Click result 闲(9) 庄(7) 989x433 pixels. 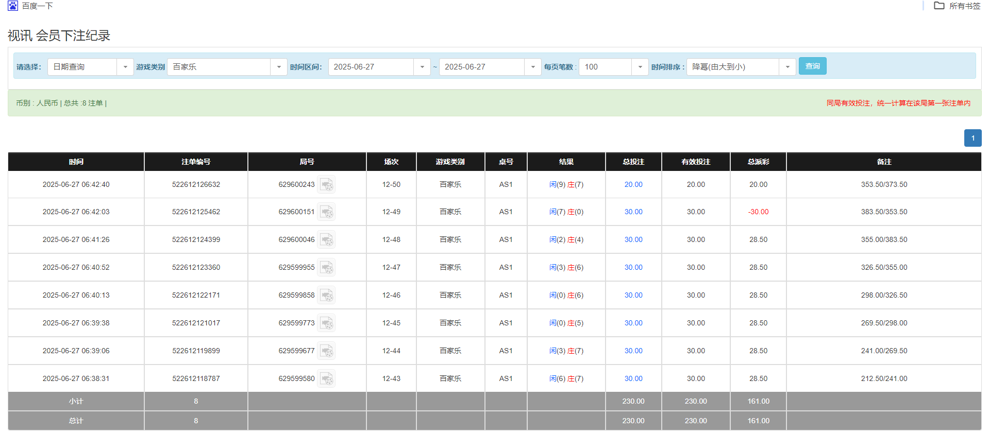tap(566, 184)
